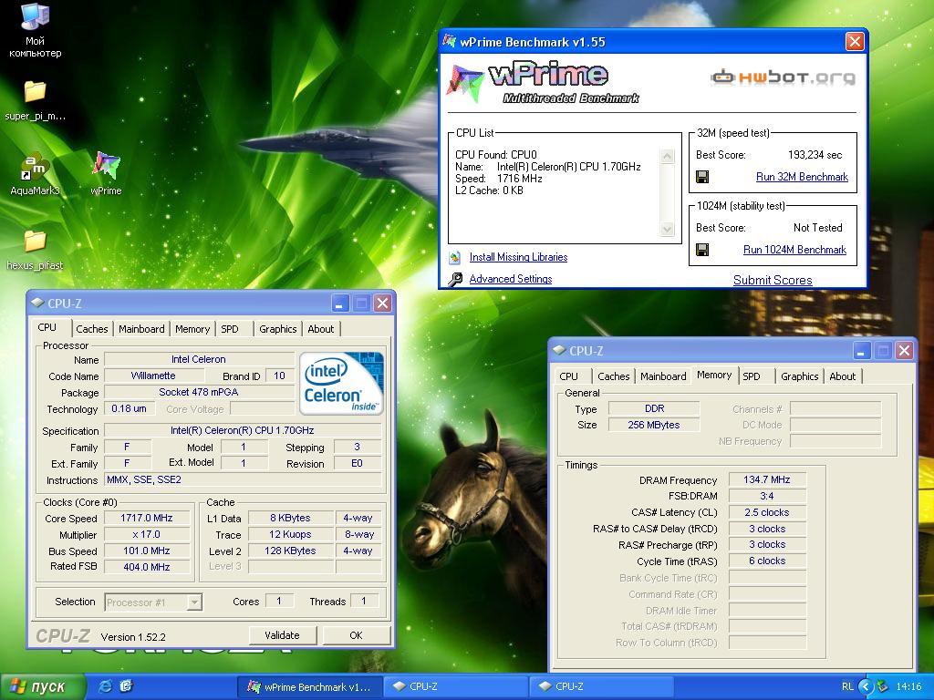Click the 14:16 taskbar clock

[908, 686]
